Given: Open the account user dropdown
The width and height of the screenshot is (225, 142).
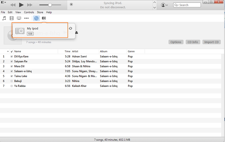Looking at the screenshot, I should (x=164, y=5).
